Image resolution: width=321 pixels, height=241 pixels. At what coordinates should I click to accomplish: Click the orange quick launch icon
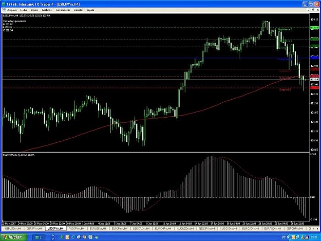tap(67, 237)
